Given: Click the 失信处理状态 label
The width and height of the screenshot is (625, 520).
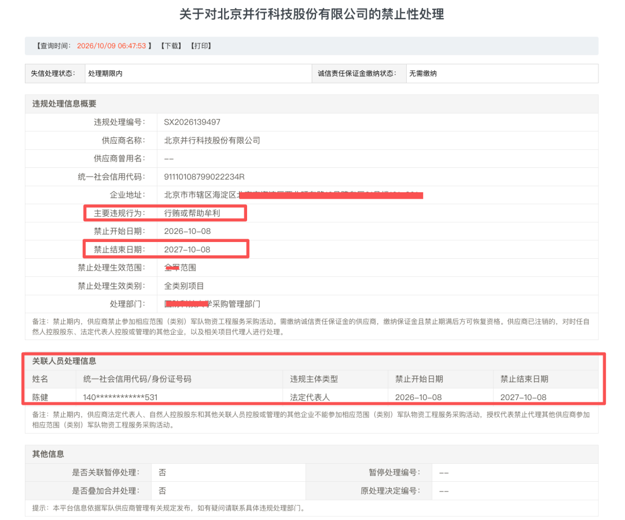Looking at the screenshot, I should pos(53,74).
